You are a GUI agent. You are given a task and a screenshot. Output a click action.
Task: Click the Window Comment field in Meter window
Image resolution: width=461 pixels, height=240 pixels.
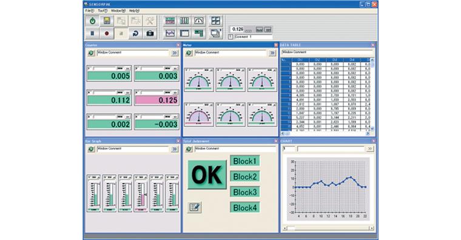(x=231, y=53)
